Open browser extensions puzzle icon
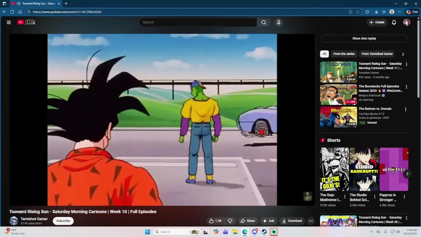The height and width of the screenshot is (237, 421). (367, 12)
